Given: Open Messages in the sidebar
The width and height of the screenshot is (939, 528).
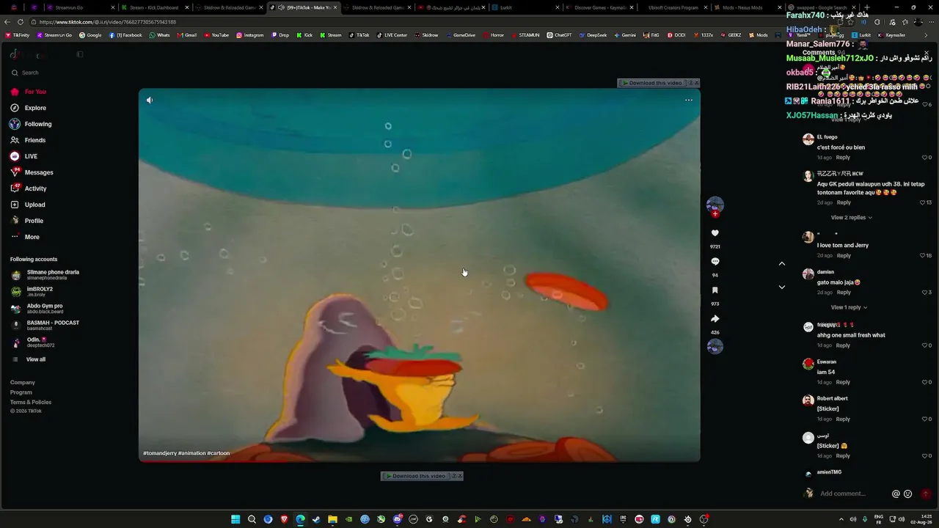Looking at the screenshot, I should click(32, 172).
